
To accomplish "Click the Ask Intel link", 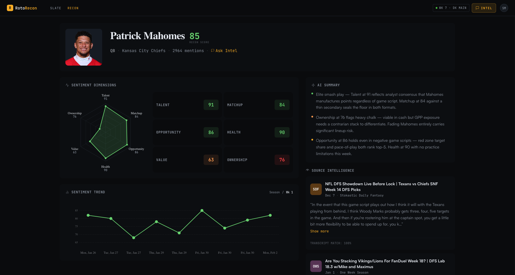I will (224, 51).
